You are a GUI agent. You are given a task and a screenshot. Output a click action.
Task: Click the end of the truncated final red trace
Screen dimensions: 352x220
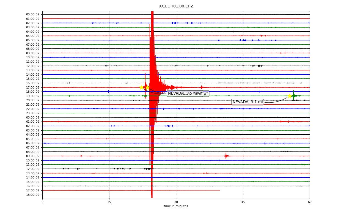(220, 190)
